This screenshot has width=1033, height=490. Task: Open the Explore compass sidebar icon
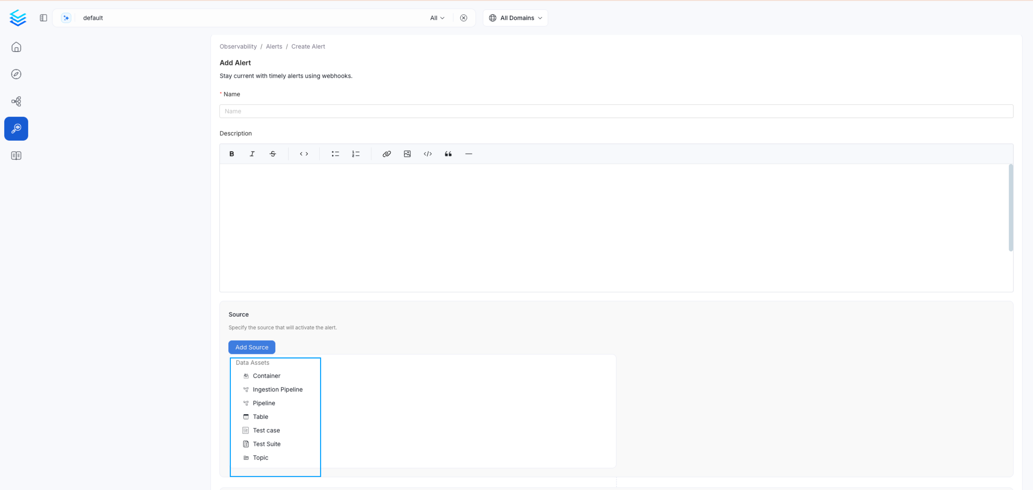click(x=16, y=74)
